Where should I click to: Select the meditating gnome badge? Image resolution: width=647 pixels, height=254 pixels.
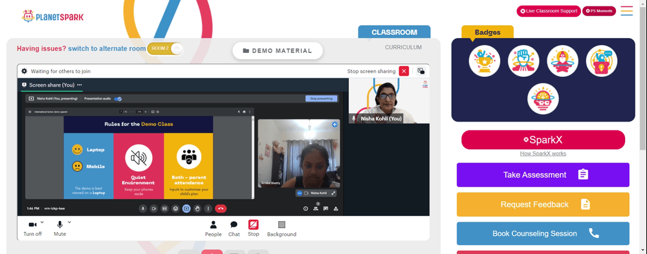pos(562,61)
